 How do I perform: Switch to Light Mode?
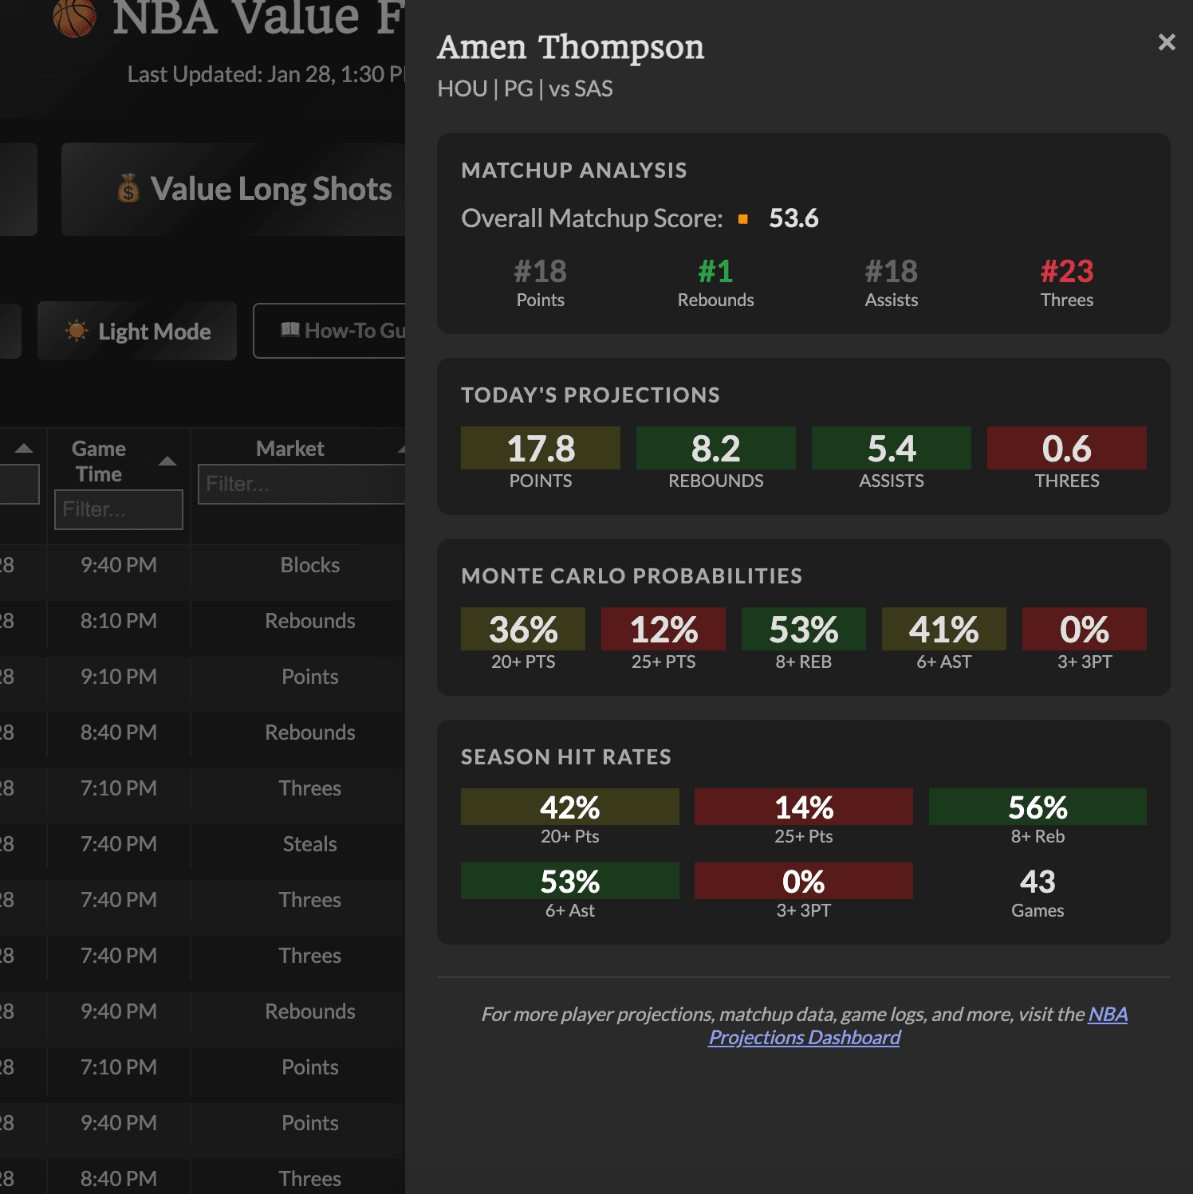pos(137,332)
